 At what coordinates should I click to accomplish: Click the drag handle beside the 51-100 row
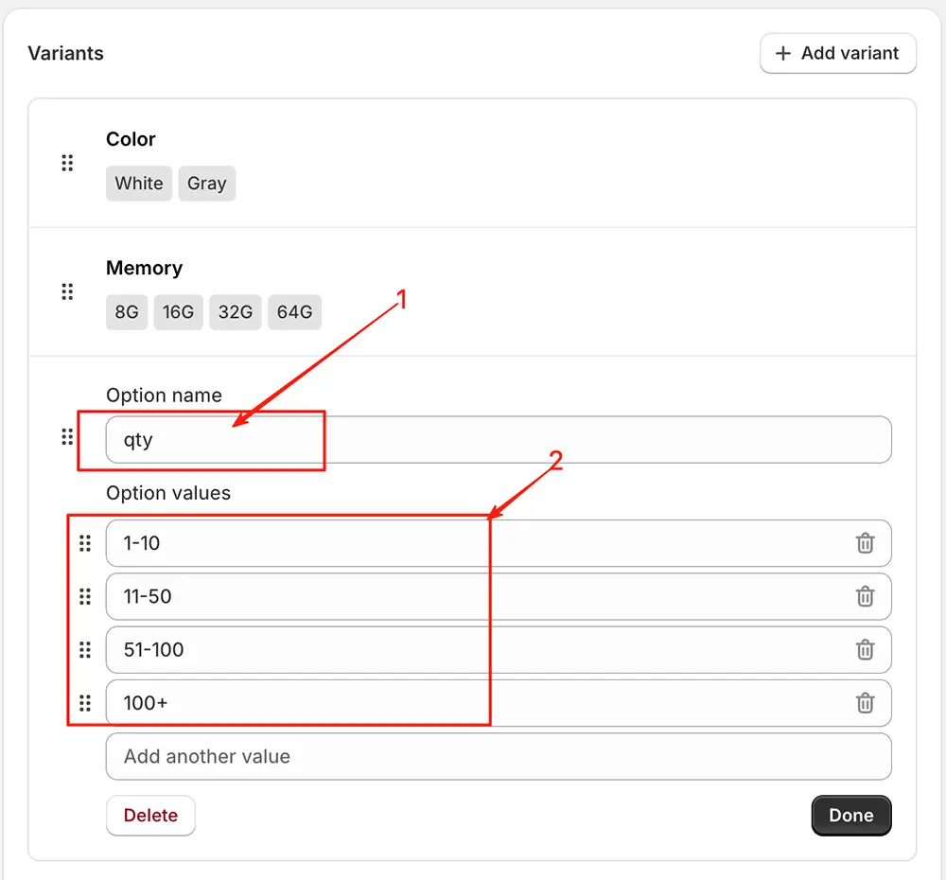pyautogui.click(x=85, y=650)
